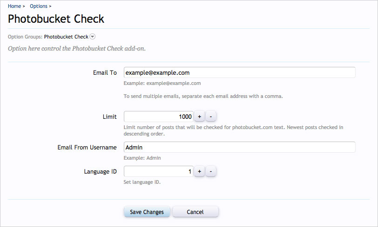Image resolution: width=378 pixels, height=227 pixels.
Task: Open the Options breadcrumb link
Action: (x=39, y=6)
